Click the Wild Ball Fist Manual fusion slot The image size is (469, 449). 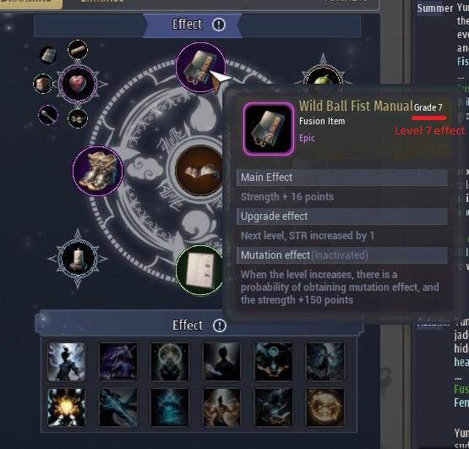(x=201, y=68)
